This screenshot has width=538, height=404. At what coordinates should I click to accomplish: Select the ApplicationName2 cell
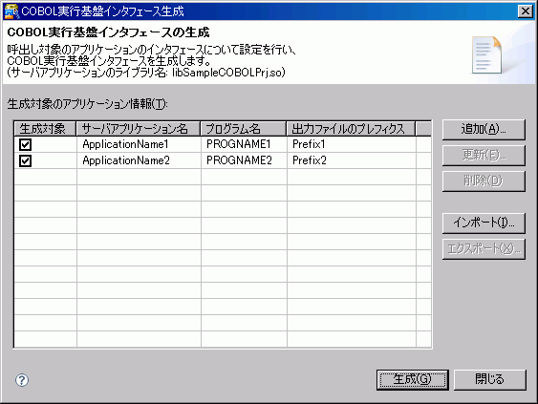[x=139, y=160]
